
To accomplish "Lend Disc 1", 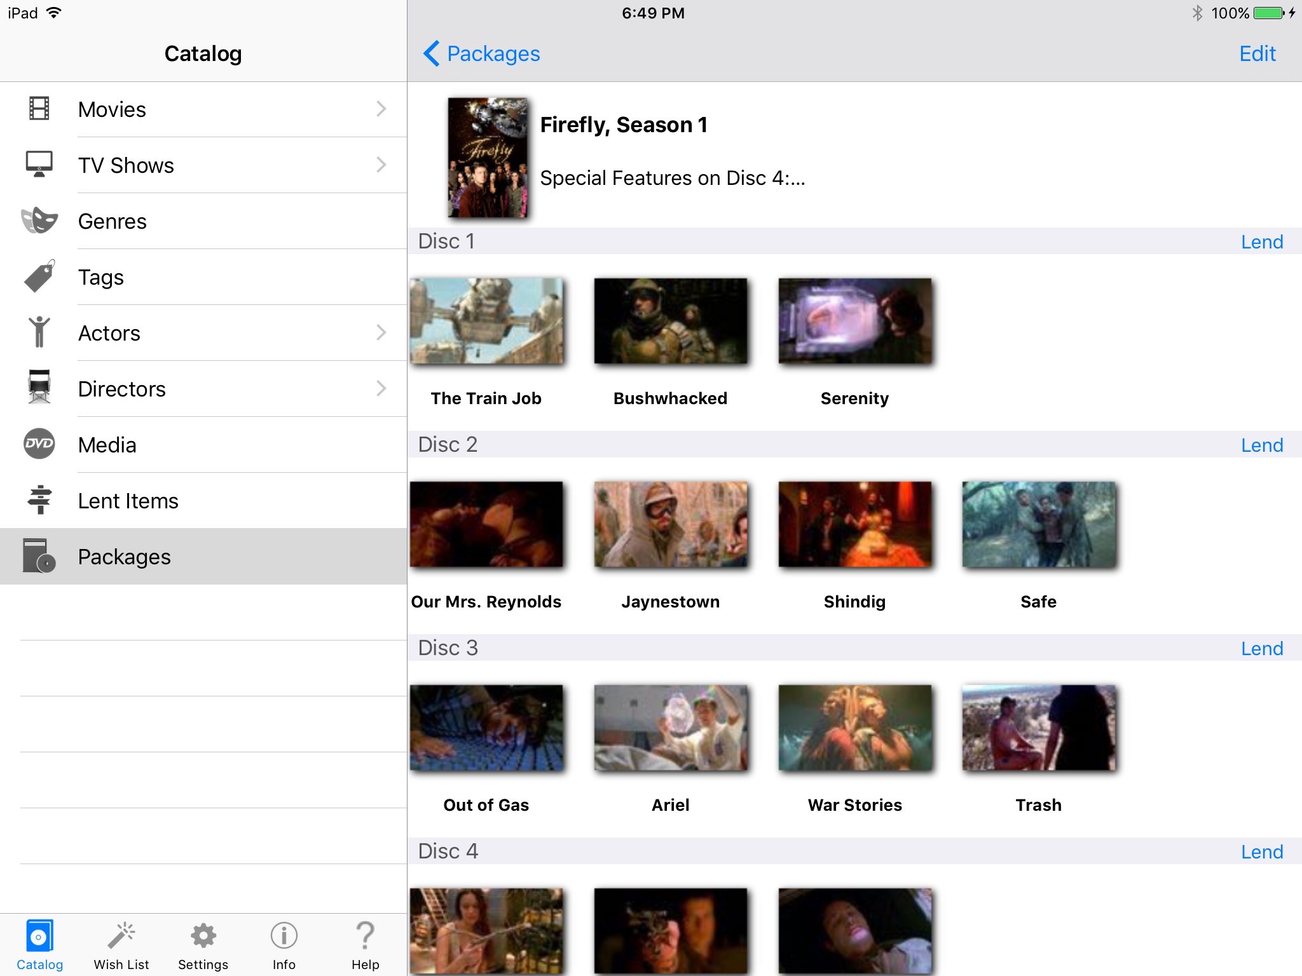I will pyautogui.click(x=1262, y=241).
